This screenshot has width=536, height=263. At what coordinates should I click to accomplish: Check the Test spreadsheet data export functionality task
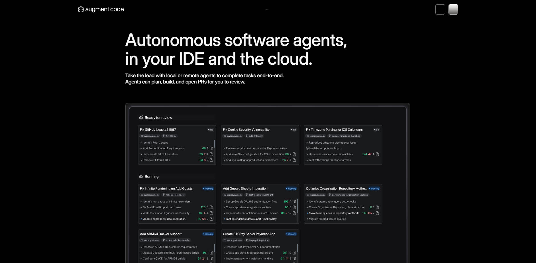coord(224,219)
